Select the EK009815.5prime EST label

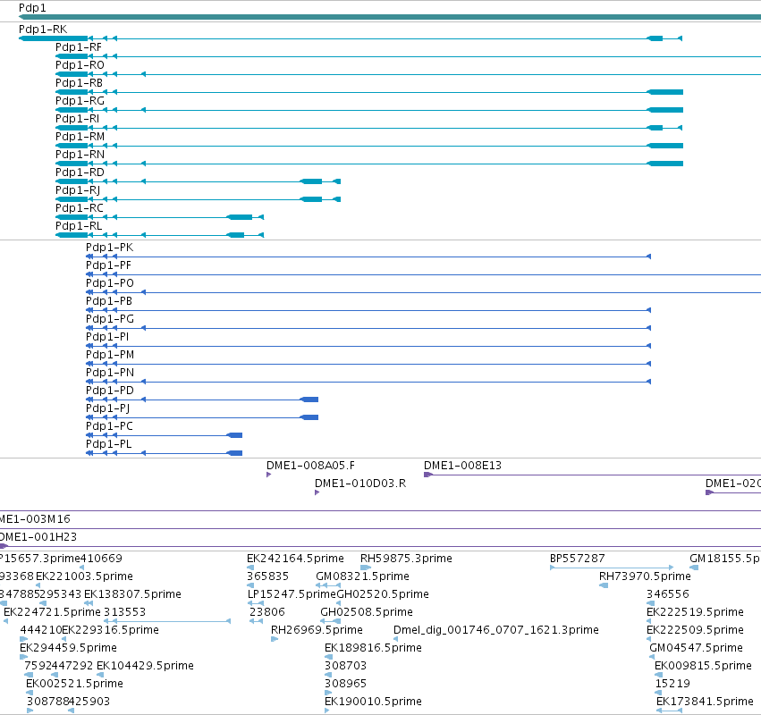click(x=703, y=666)
